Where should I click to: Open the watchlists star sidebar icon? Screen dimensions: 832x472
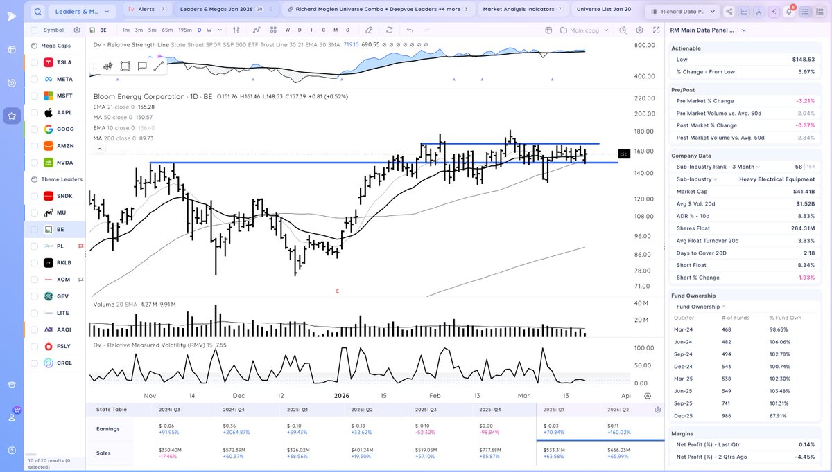click(12, 116)
